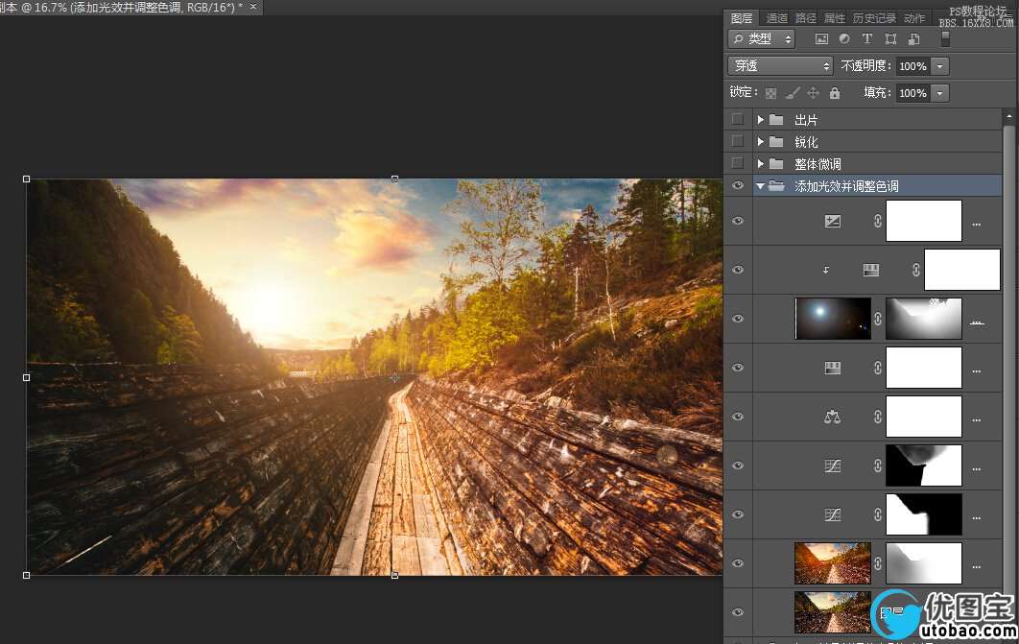Expand the 整体微调 group triangle
This screenshot has height=644, width=1019.
(760, 164)
